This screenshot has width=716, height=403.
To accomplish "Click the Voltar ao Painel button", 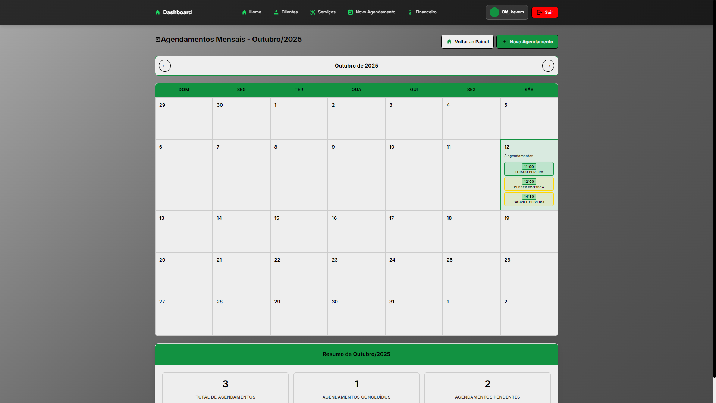I will (467, 42).
